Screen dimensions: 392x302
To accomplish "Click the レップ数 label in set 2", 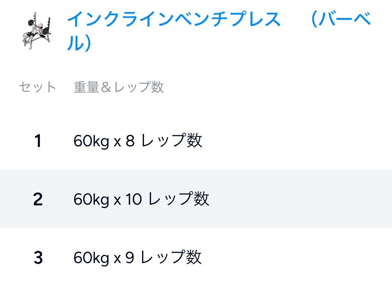I will [179, 199].
